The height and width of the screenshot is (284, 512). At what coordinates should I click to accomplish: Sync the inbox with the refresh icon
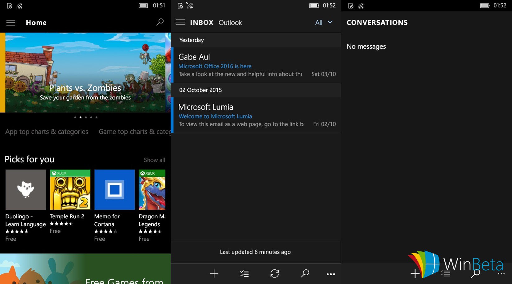tap(275, 273)
